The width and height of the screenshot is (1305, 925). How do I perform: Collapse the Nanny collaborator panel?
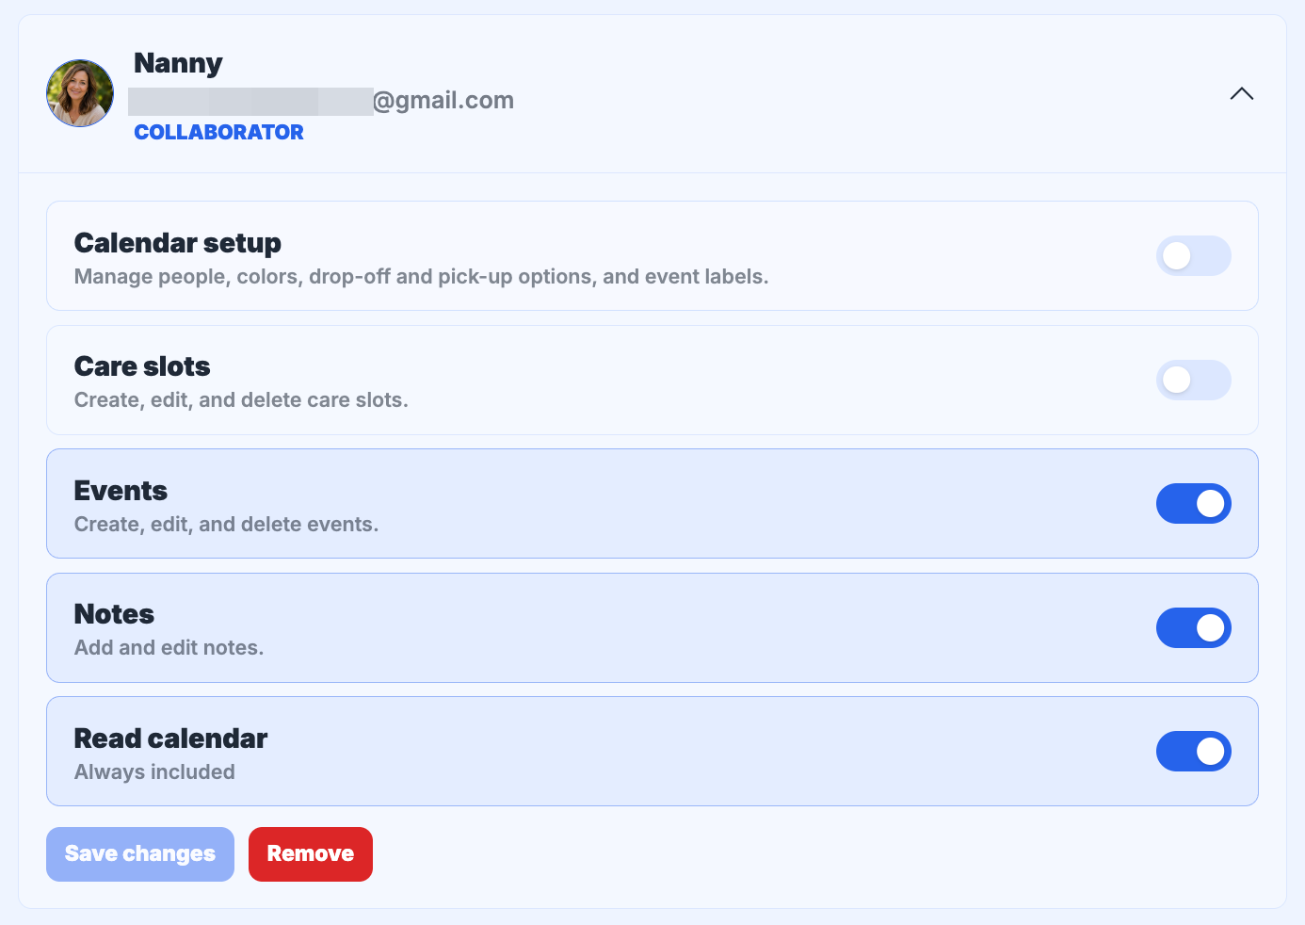(x=1241, y=93)
